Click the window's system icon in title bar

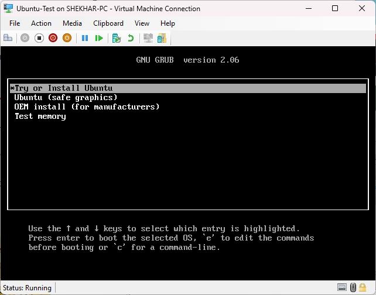(x=8, y=8)
